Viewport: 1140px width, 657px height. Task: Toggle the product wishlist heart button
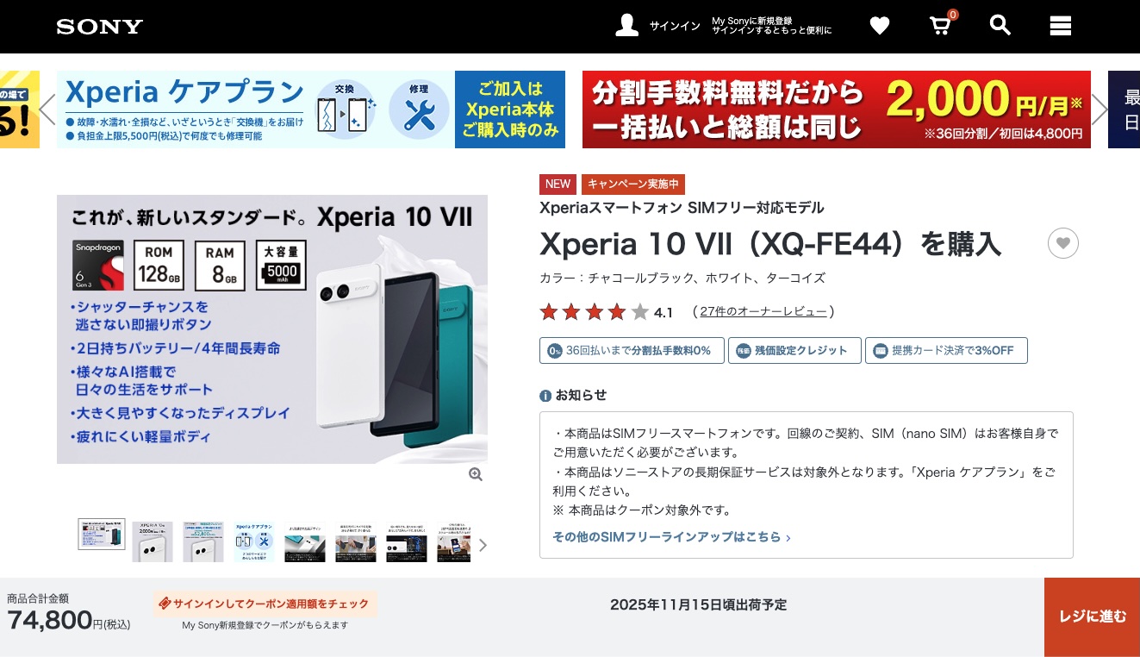click(1063, 243)
